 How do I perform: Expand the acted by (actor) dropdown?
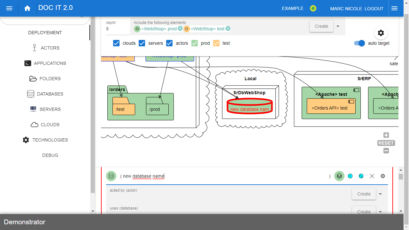tap(380, 194)
